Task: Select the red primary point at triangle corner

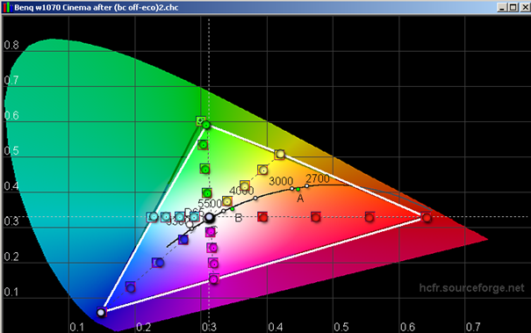Action: [427, 217]
